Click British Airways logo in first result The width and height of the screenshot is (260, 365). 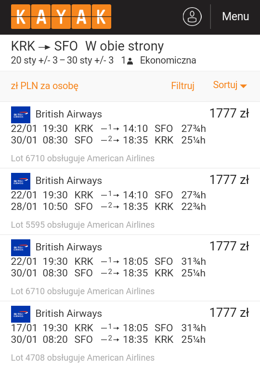click(x=21, y=115)
